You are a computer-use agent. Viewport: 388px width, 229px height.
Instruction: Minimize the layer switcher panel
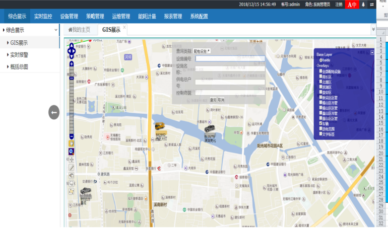point(372,53)
